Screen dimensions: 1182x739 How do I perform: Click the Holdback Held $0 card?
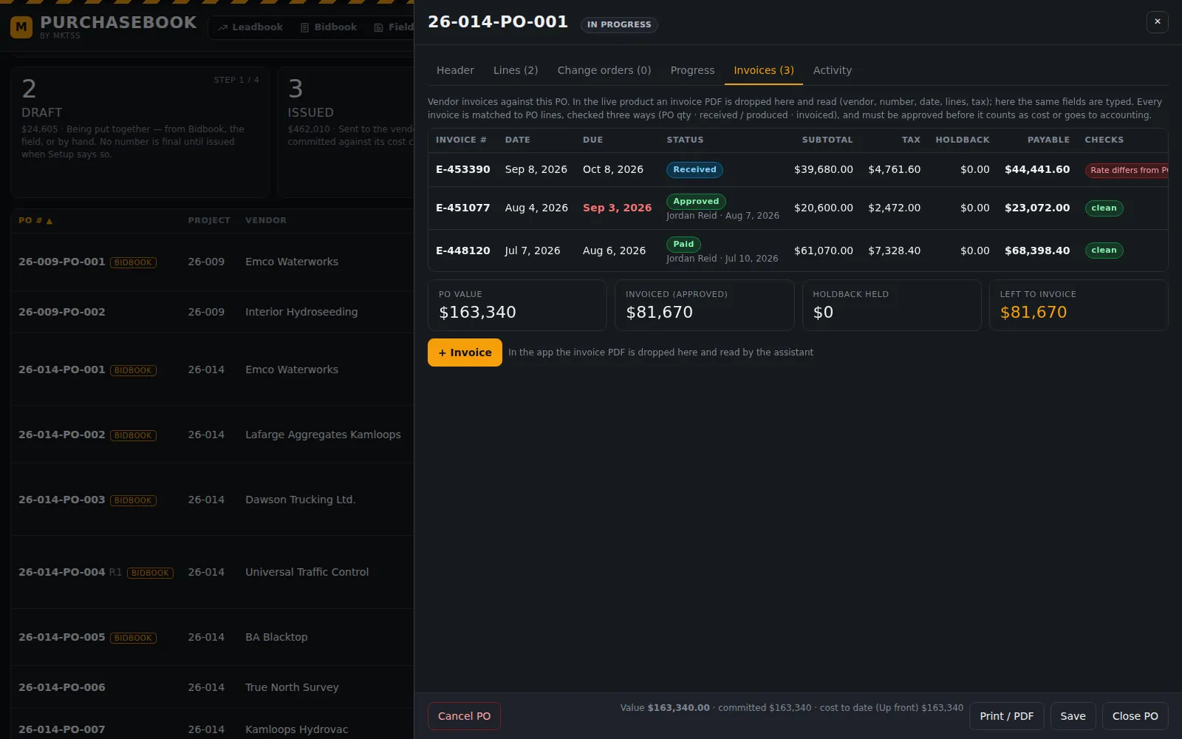pyautogui.click(x=892, y=304)
